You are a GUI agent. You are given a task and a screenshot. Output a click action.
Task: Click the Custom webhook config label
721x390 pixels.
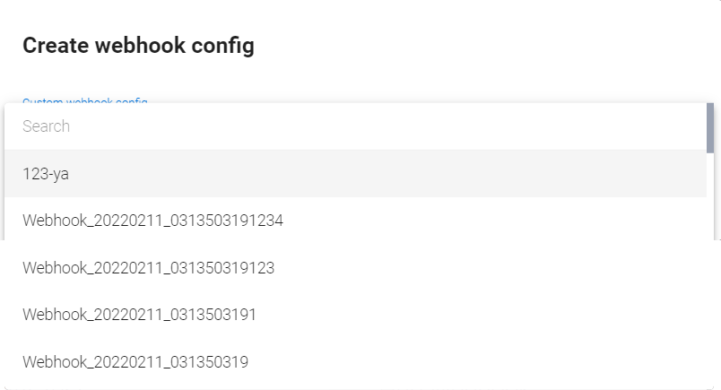(x=84, y=101)
